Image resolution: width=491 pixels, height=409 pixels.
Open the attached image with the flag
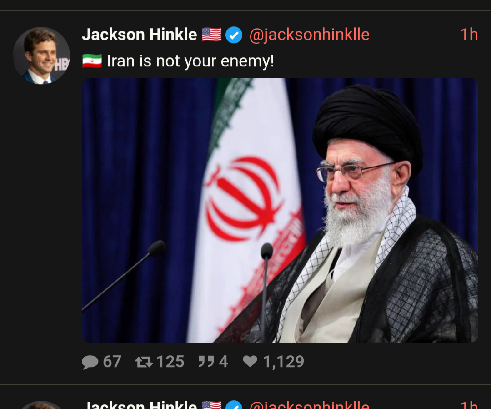tap(280, 210)
